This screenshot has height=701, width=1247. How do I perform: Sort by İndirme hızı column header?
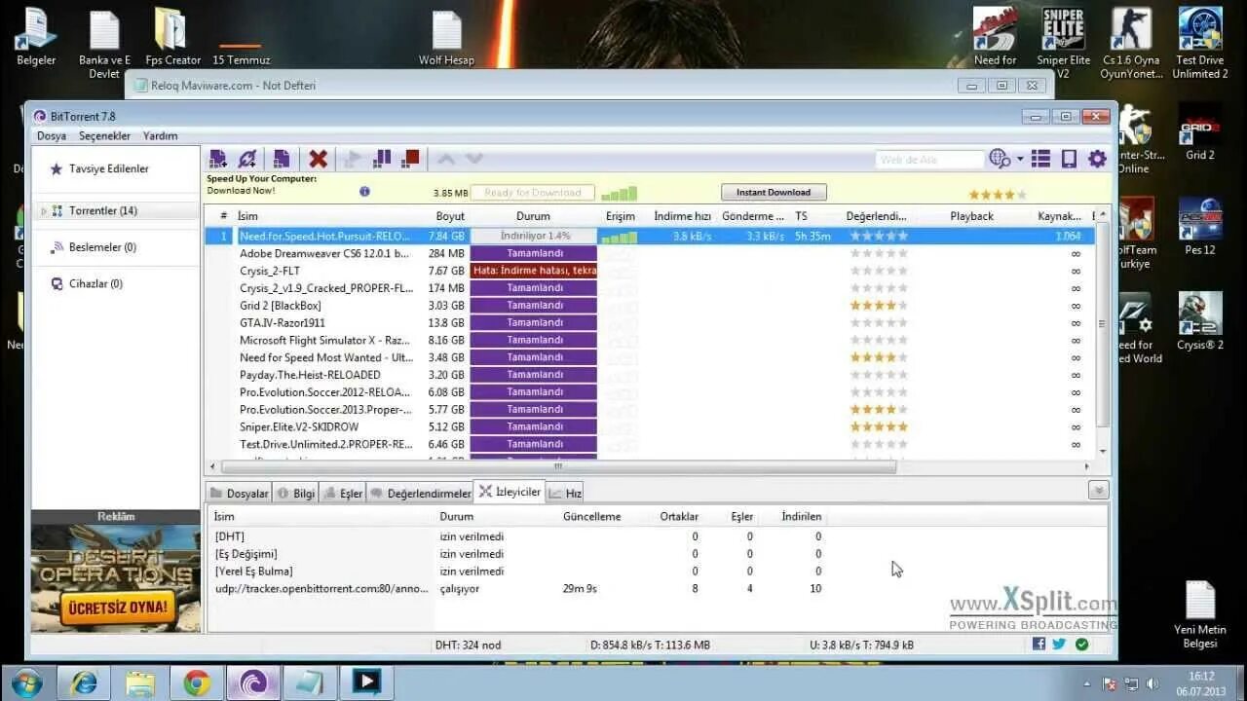[682, 216]
